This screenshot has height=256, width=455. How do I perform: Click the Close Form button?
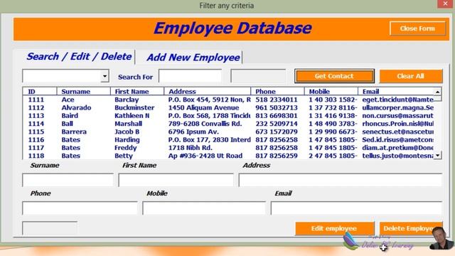coord(417,28)
